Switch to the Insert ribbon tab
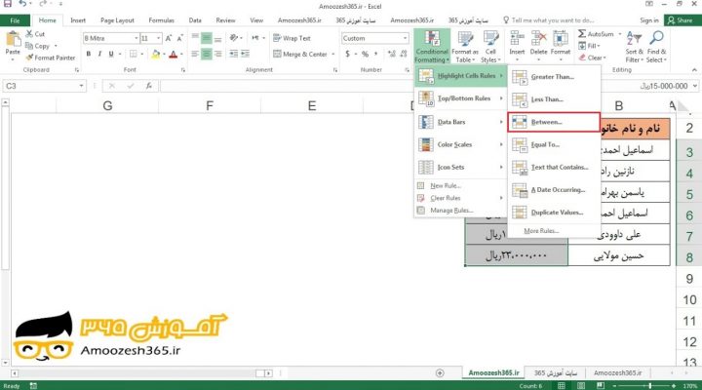 coord(78,20)
